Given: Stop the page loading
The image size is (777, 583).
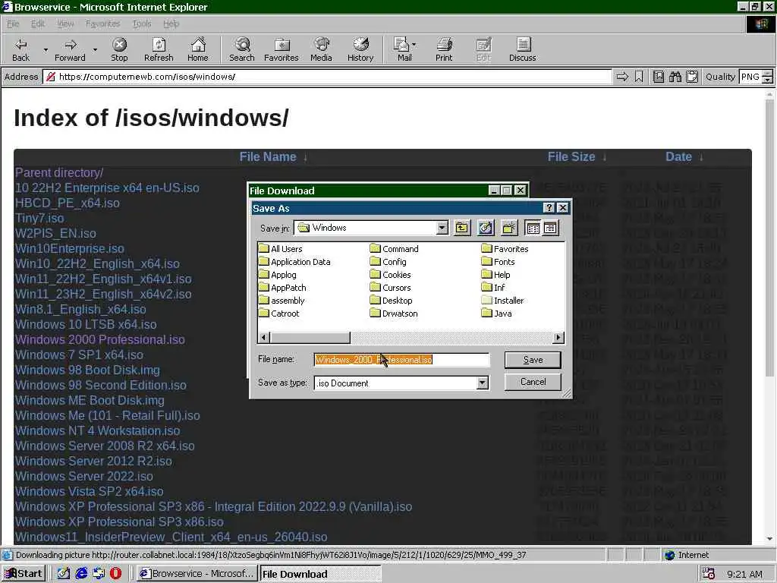Looking at the screenshot, I should tap(119, 49).
